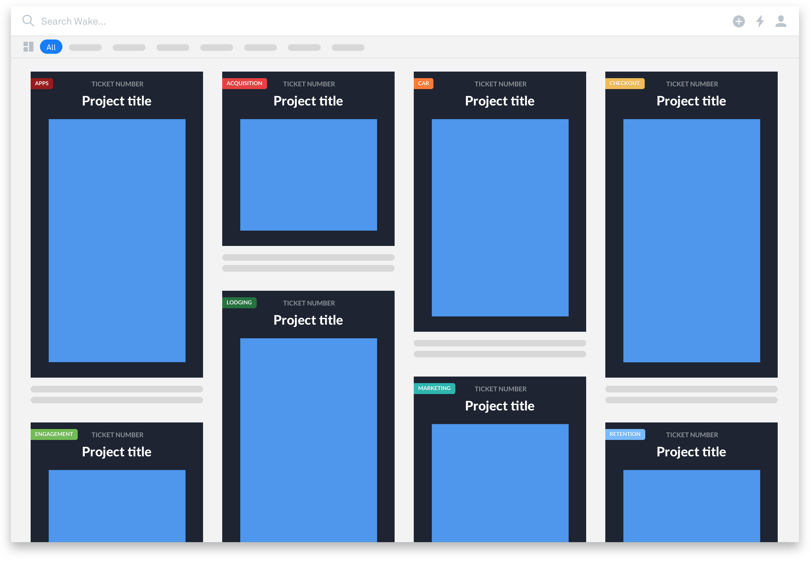Click Project title on CHECKOUT card
Image resolution: width=810 pixels, height=564 pixels.
tap(692, 101)
